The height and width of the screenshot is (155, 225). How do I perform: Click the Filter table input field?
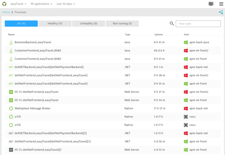(x=198, y=24)
